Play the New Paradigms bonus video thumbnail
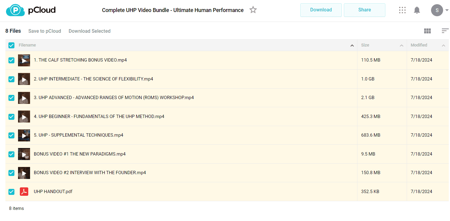Image resolution: width=450 pixels, height=221 pixels. pyautogui.click(x=24, y=154)
